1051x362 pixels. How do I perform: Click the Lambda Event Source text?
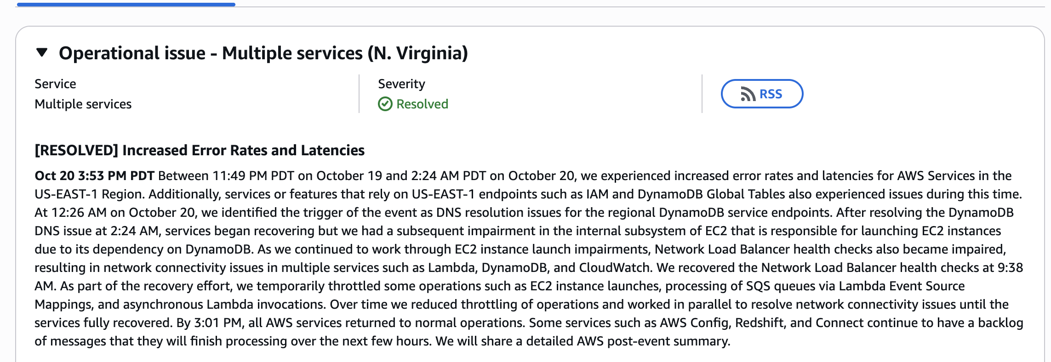[901, 286]
